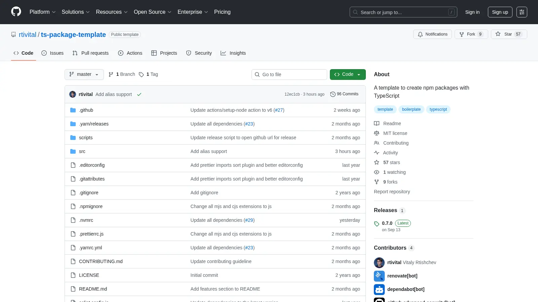Viewport: 538px width, 302px height.
Task: Click the Contributing people icon
Action: coord(377,143)
